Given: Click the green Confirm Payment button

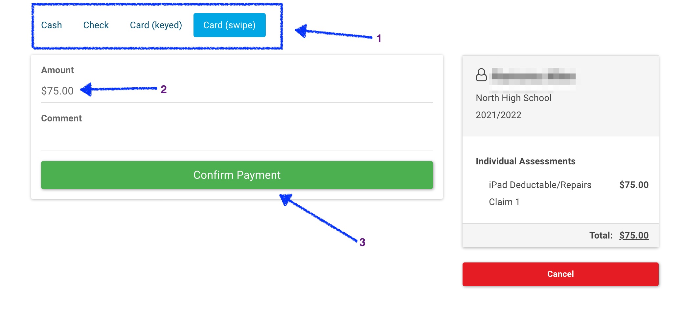Looking at the screenshot, I should 237,175.
